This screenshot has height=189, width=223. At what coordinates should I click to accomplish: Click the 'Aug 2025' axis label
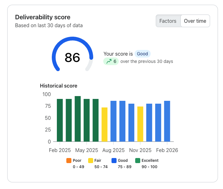(113, 150)
